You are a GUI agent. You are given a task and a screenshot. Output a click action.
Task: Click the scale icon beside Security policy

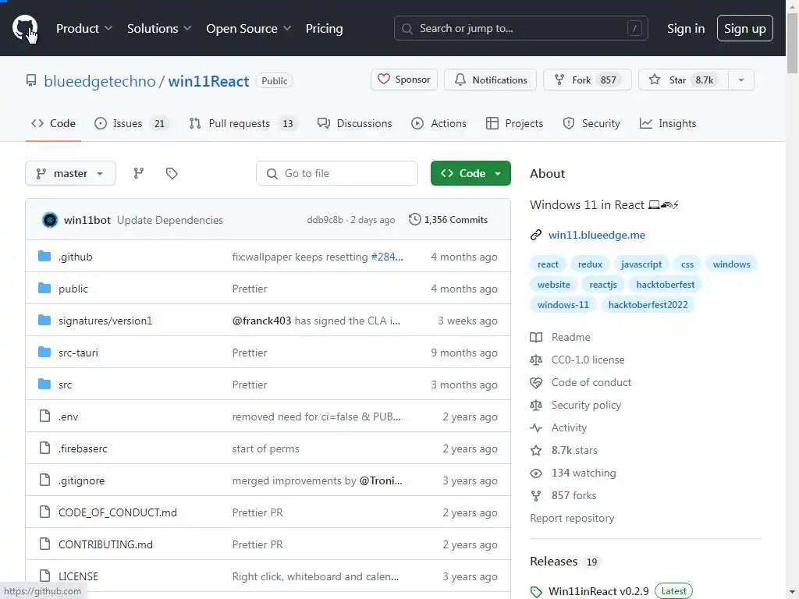pos(536,405)
